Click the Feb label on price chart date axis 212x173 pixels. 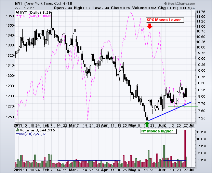pos(46,125)
